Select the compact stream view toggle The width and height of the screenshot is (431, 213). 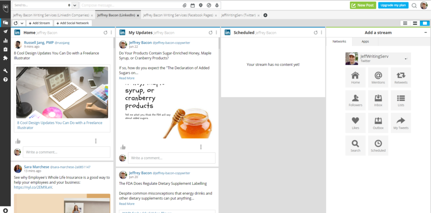(x=405, y=24)
